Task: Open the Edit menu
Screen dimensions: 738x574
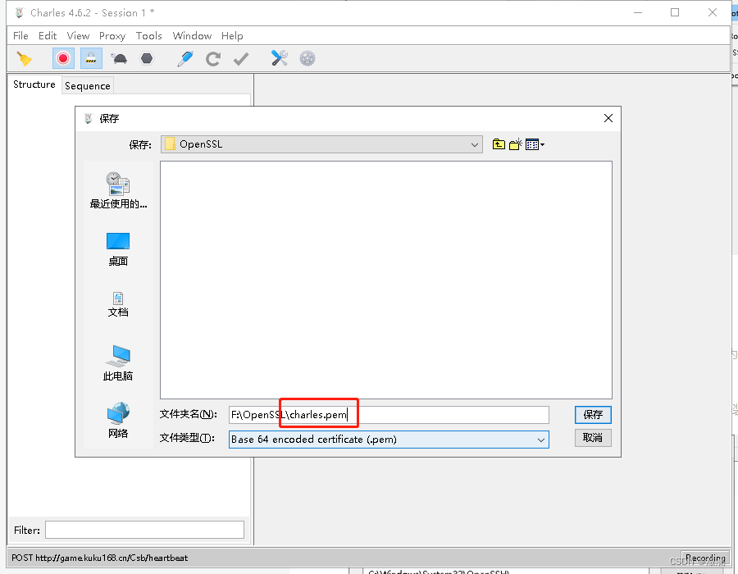Action: tap(48, 36)
